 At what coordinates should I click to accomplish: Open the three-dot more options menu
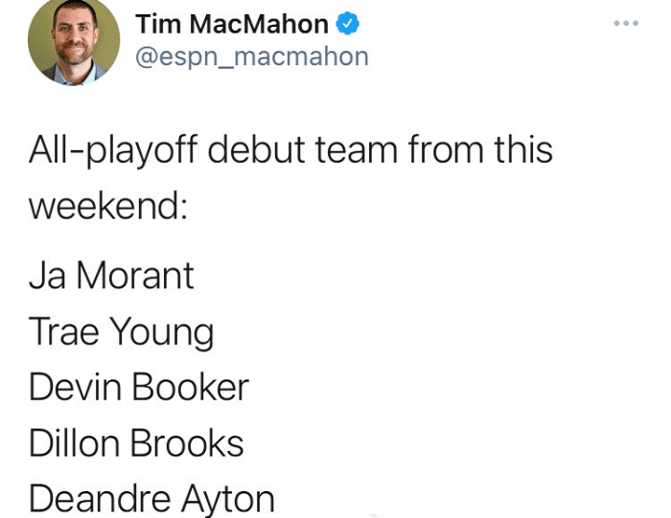point(628,22)
